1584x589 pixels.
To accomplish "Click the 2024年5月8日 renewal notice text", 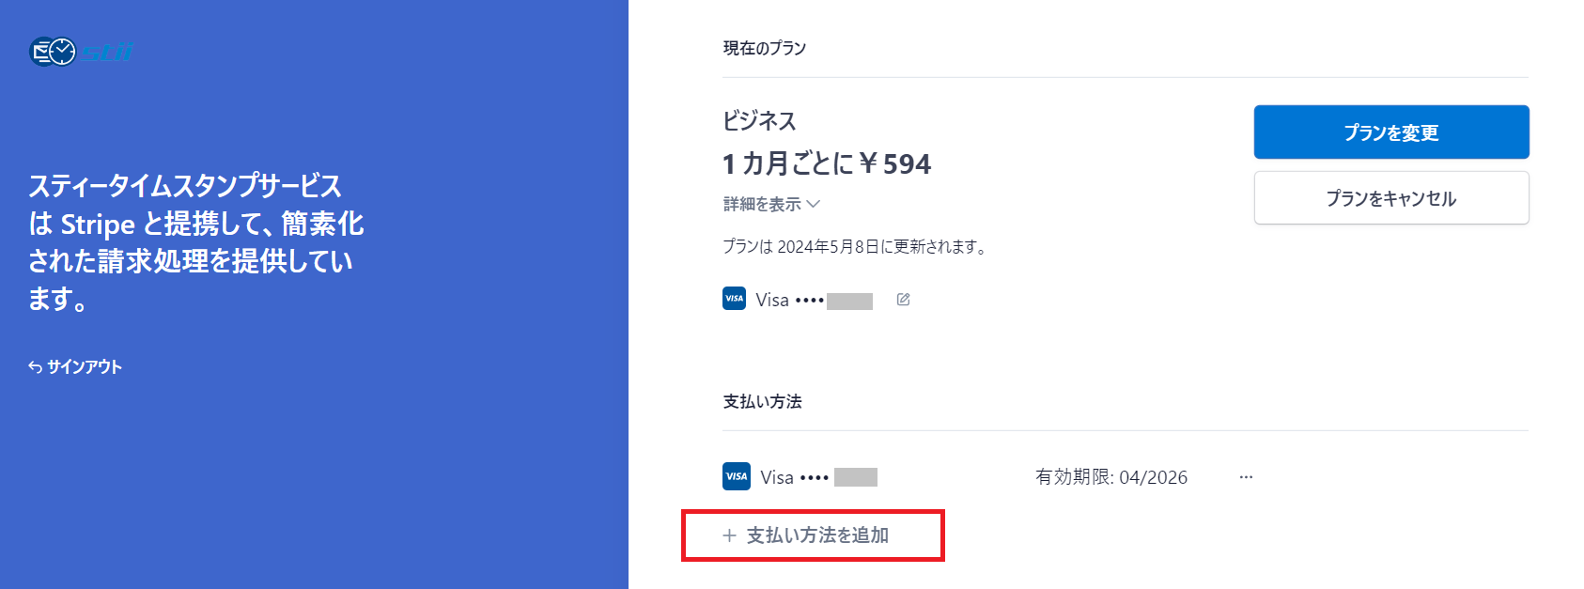I will click(x=854, y=247).
